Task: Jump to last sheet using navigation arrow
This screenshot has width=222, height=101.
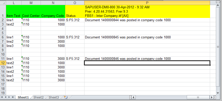Action: pyautogui.click(x=13, y=97)
